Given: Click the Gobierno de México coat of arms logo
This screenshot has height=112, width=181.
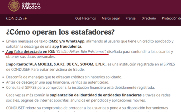Looking at the screenshot, I should pyautogui.click(x=14, y=6).
